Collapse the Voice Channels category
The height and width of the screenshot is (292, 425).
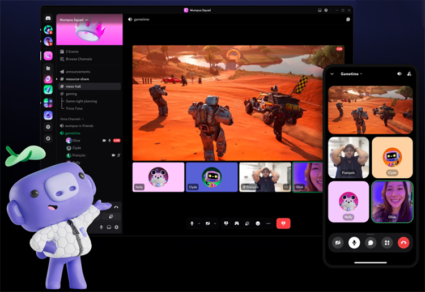[71, 119]
